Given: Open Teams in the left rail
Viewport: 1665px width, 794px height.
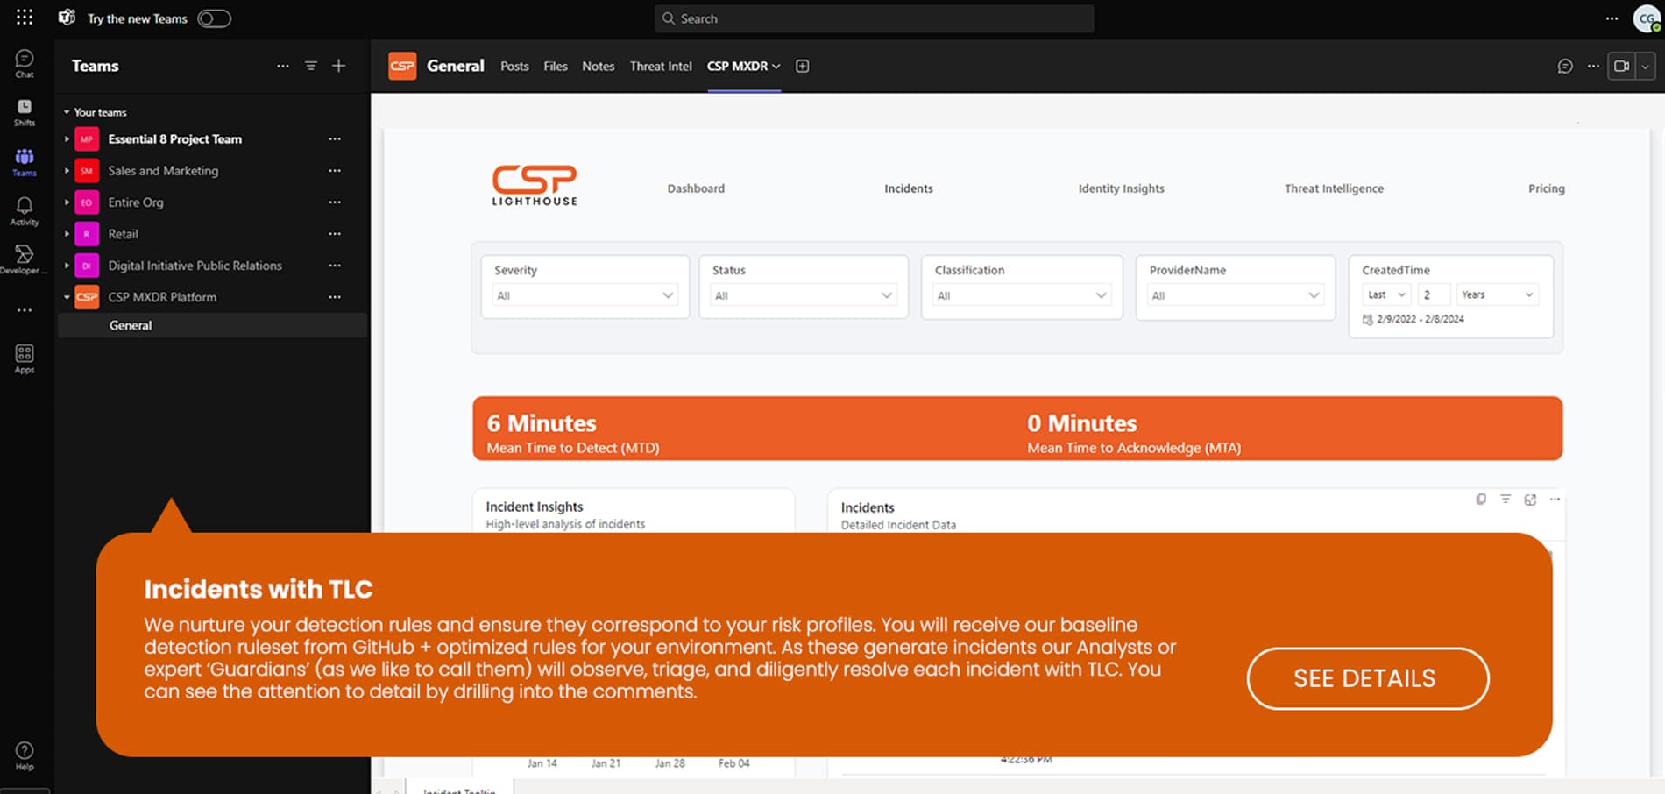Looking at the screenshot, I should pos(25,162).
